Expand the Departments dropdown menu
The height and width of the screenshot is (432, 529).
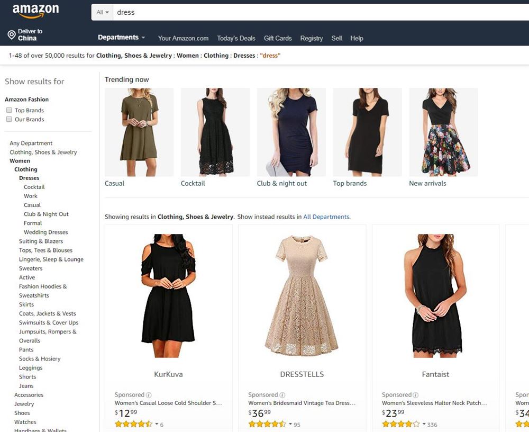point(122,38)
